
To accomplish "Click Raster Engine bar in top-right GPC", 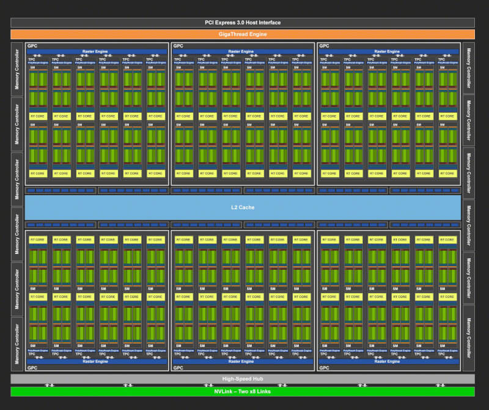I will pos(389,51).
